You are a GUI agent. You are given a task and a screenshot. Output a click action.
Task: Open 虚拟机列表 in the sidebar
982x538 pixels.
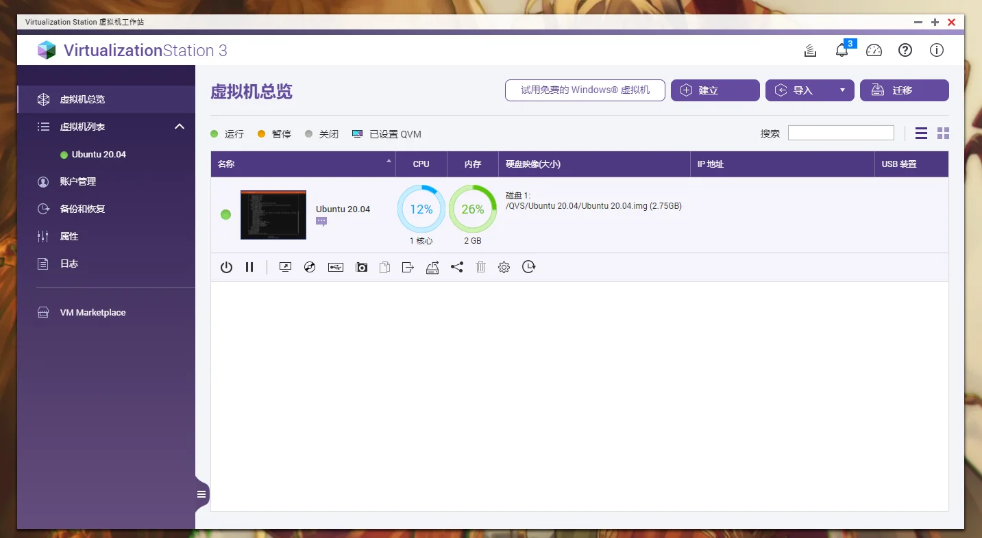(106, 127)
